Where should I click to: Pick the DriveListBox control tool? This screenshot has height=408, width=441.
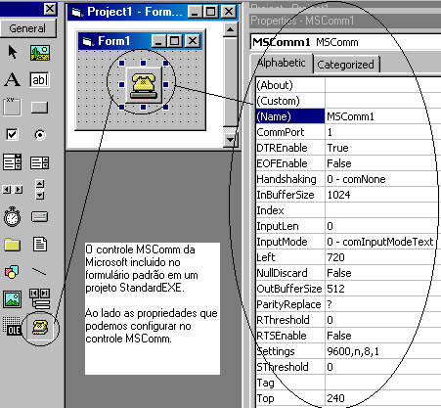[x=39, y=217]
